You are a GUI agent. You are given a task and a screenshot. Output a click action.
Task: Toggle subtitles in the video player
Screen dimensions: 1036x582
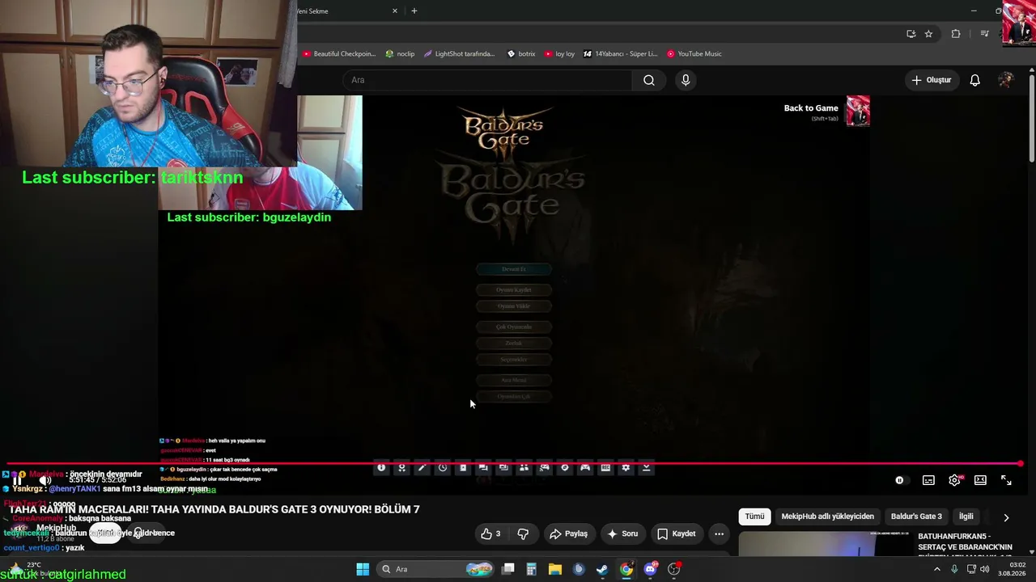point(928,480)
